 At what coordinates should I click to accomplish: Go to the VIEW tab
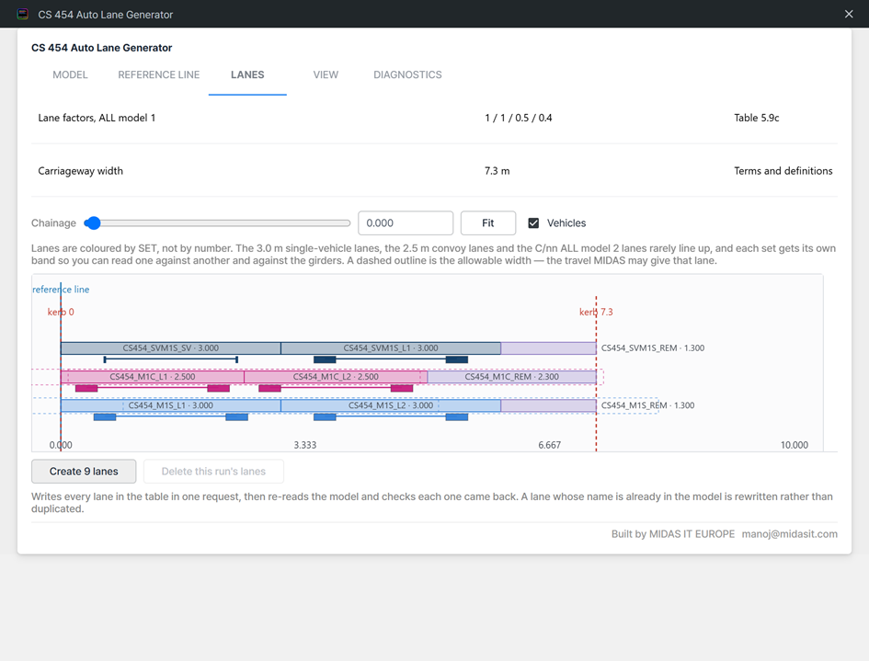326,74
